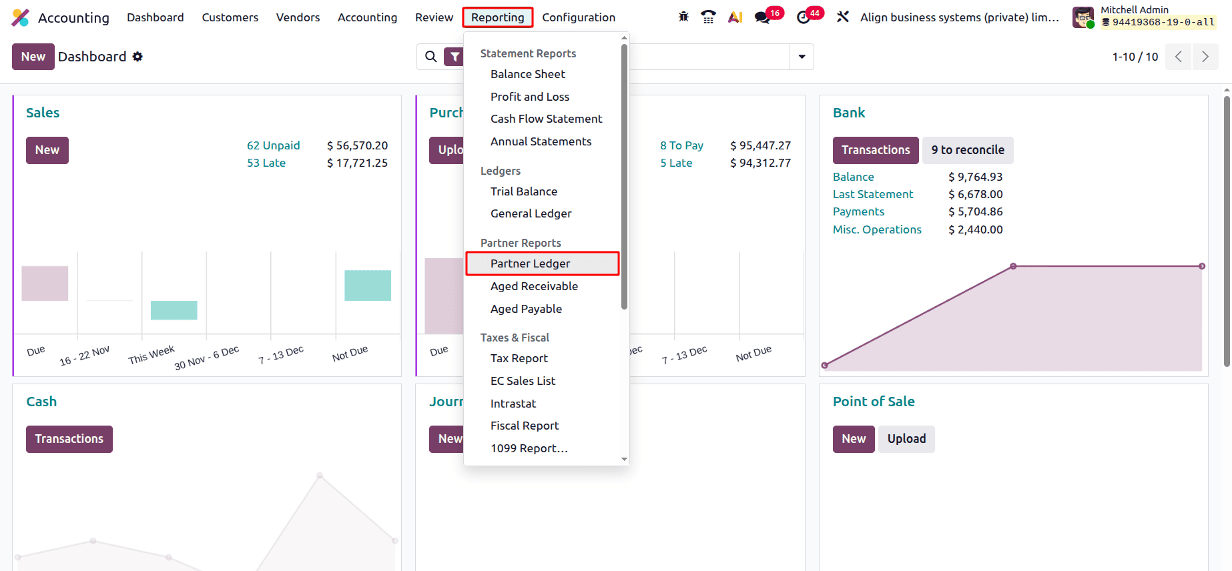Open the Point of Sale journal title
This screenshot has height=571, width=1232.
[874, 402]
